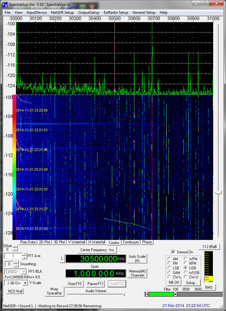Increase the Offset value
This screenshot has width=226, height=311.
(15, 246)
